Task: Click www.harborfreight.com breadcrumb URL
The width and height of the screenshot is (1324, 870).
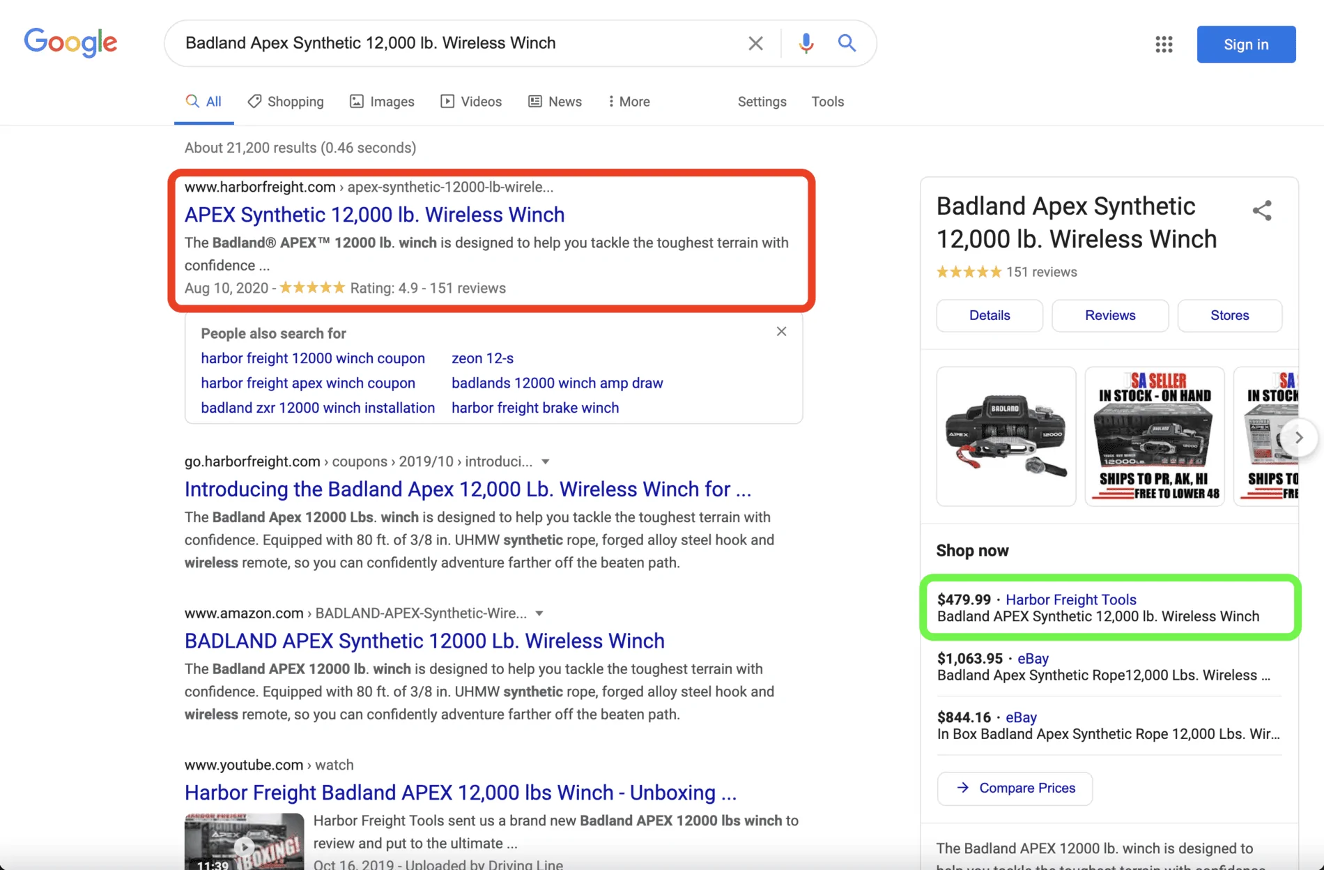Action: (369, 187)
